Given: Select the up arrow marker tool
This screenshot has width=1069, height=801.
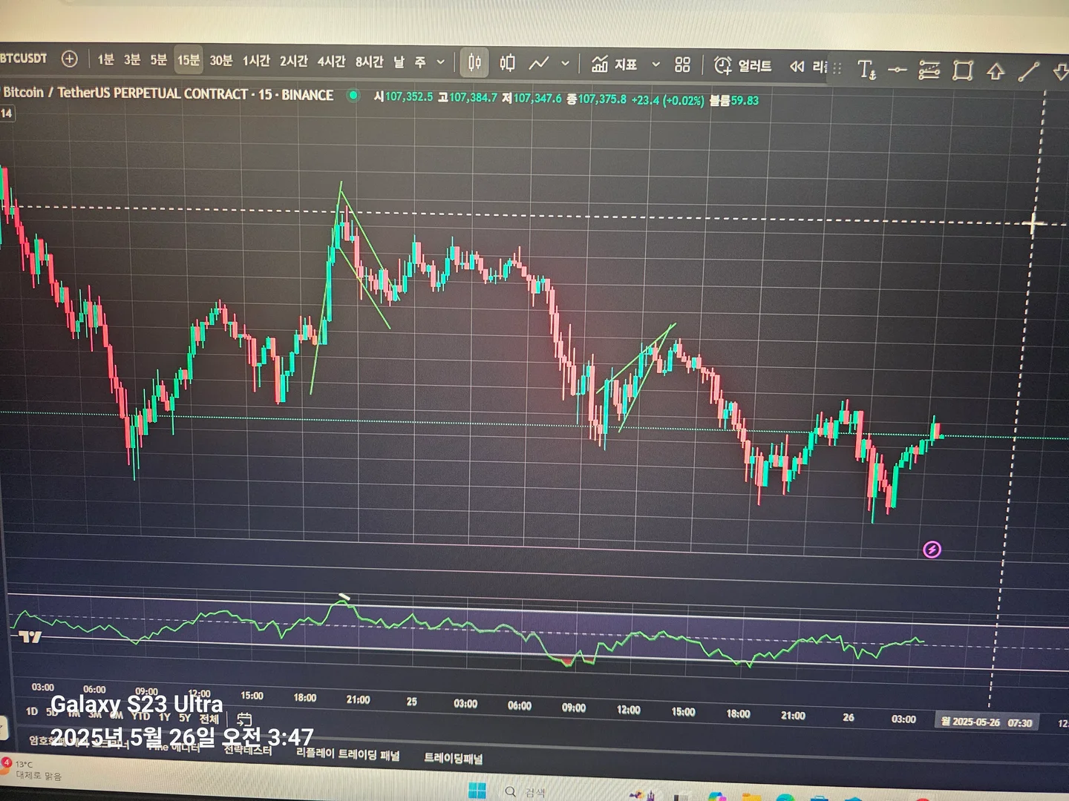Looking at the screenshot, I should pos(996,71).
